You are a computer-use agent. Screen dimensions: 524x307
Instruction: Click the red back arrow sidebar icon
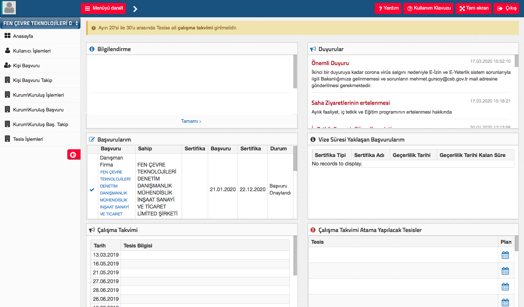(73, 155)
